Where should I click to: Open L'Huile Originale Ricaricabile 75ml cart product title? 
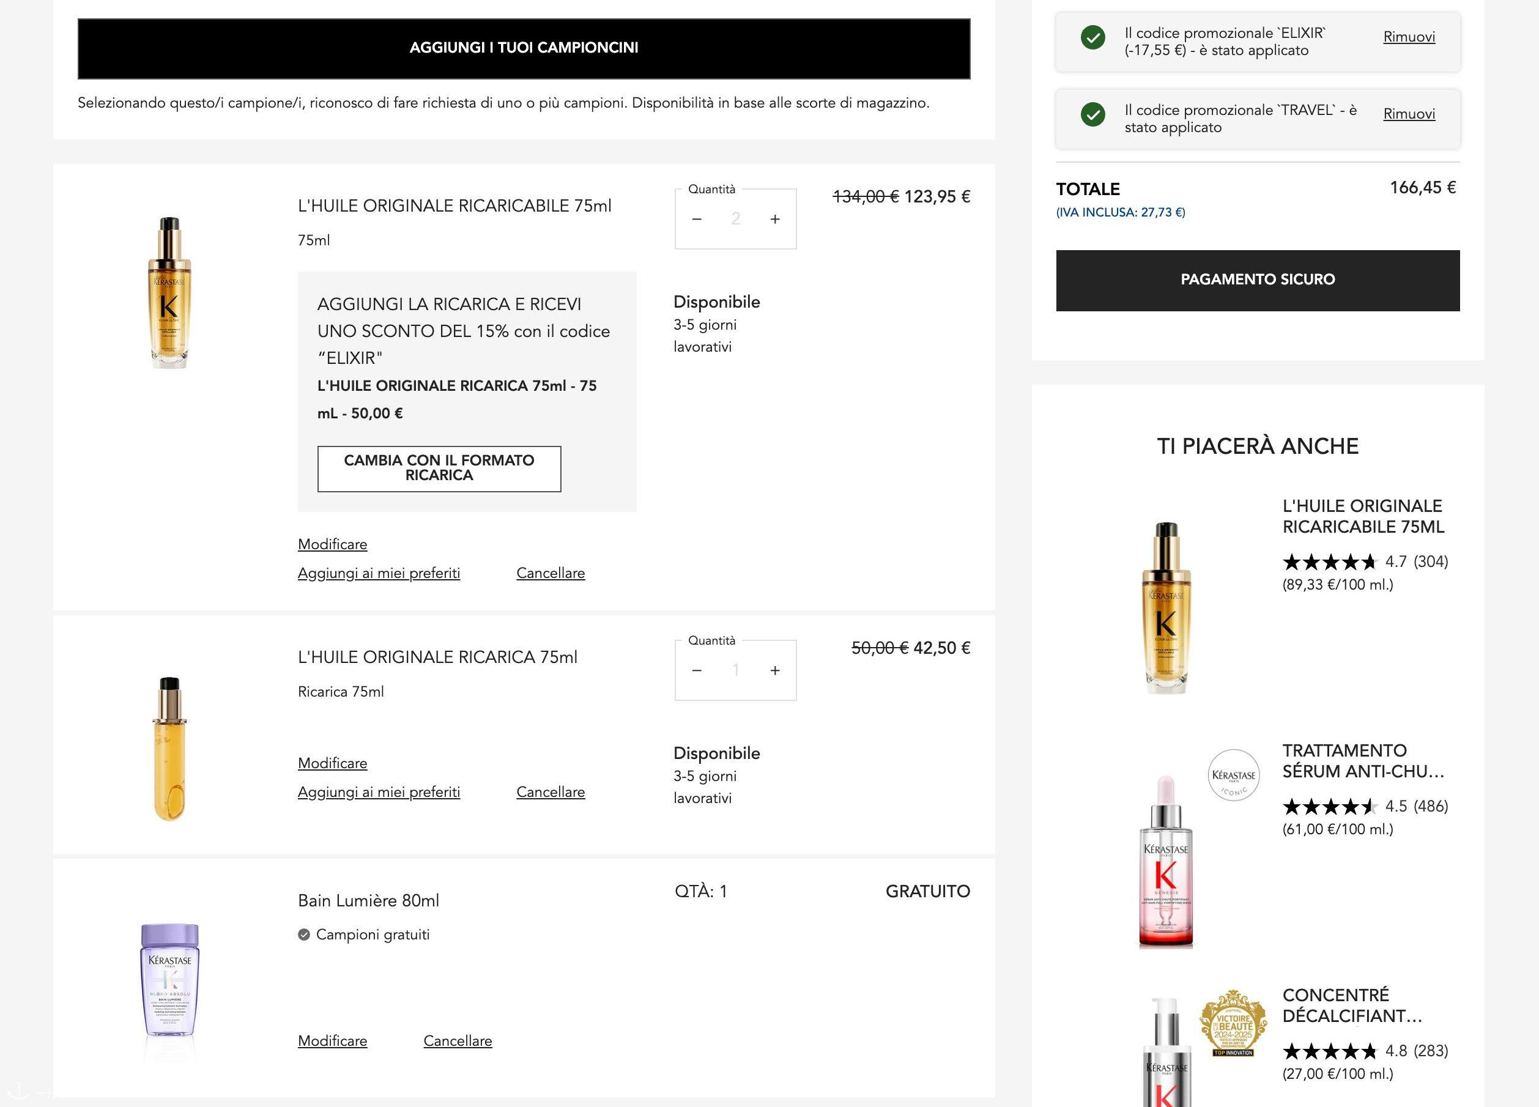(x=454, y=205)
